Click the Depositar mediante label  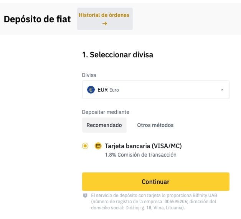tap(106, 112)
